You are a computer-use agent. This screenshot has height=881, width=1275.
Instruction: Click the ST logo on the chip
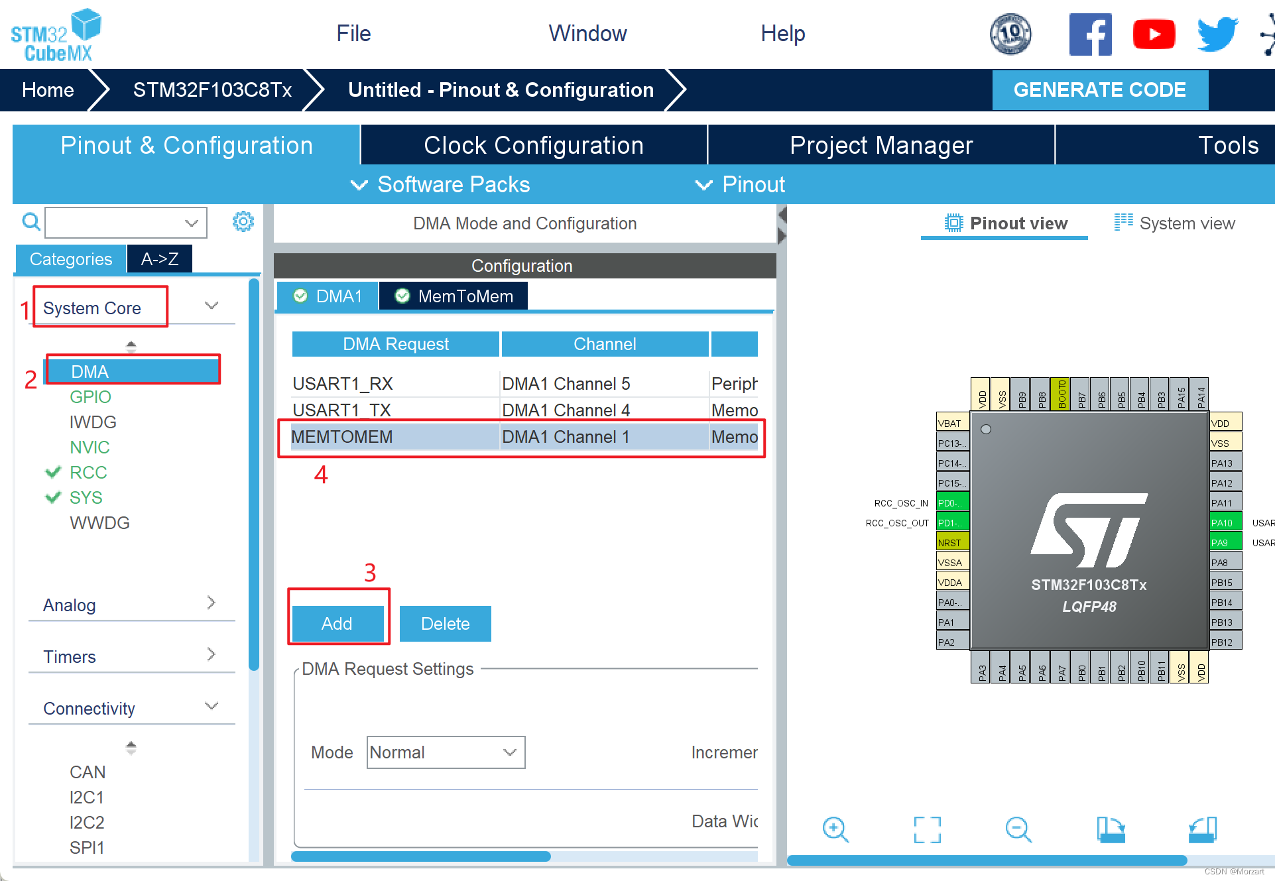[1089, 530]
